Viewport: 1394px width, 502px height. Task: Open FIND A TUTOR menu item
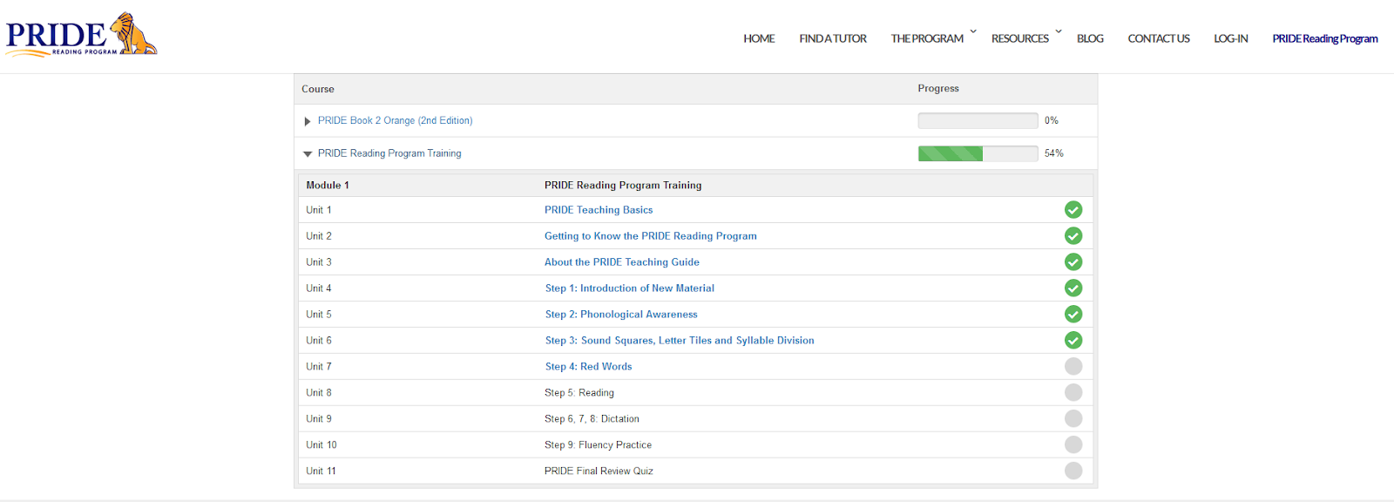[x=833, y=38]
